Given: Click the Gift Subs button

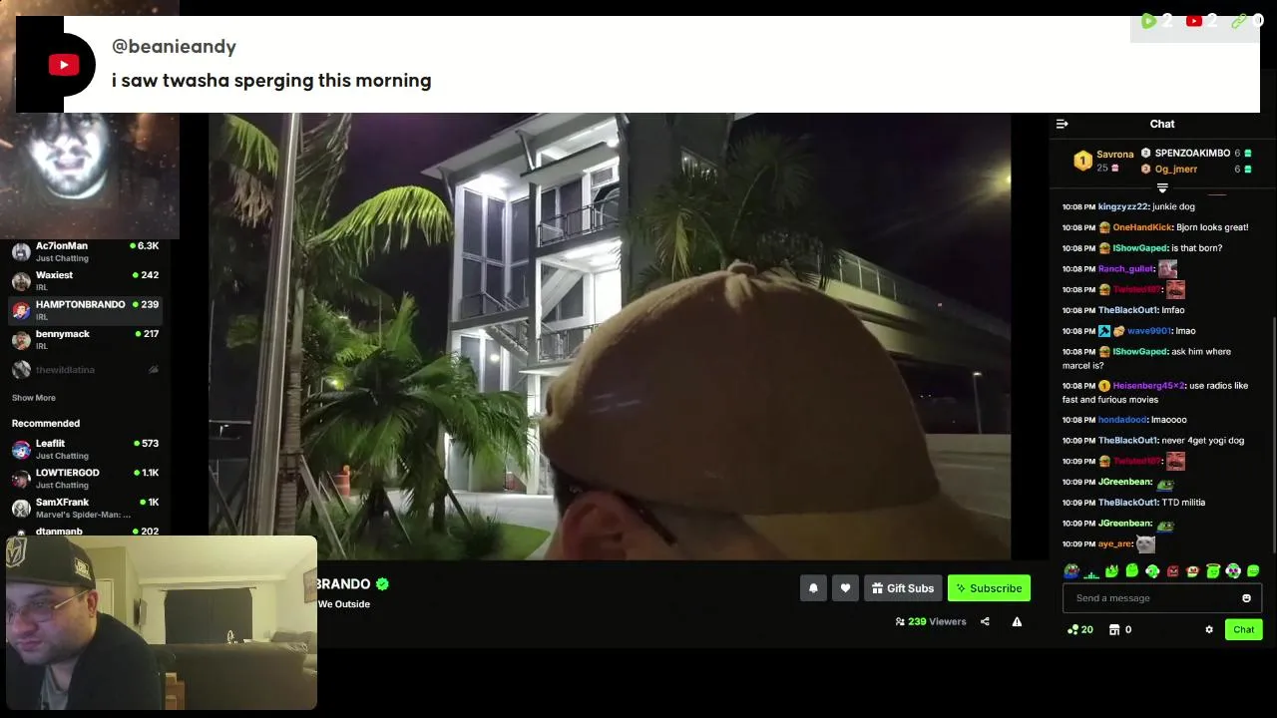Looking at the screenshot, I should (902, 588).
